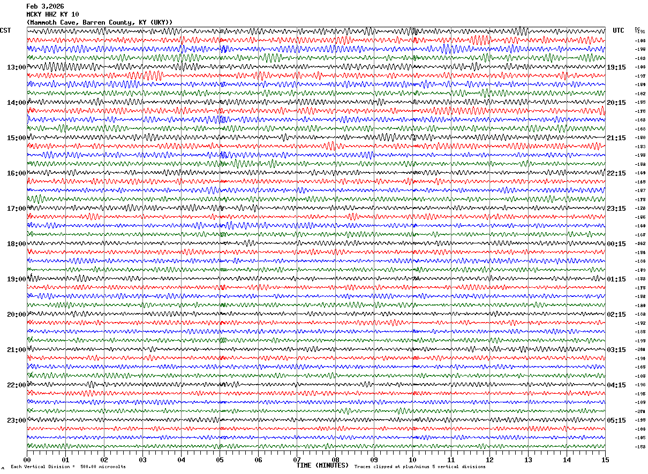Click the 01:15 UTC time label
This screenshot has width=648, height=474.
coord(616,279)
